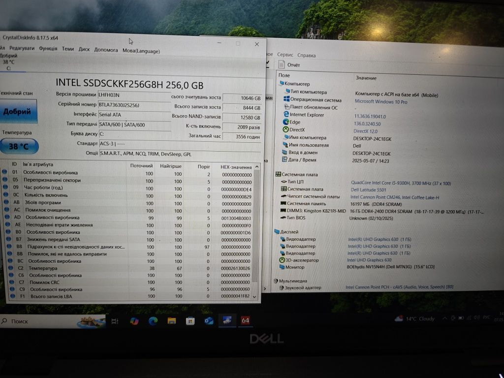Image resolution: width=504 pixels, height=378 pixels.
Task: Launch Microsoft Edge from the taskbar
Action: [x=153, y=321]
